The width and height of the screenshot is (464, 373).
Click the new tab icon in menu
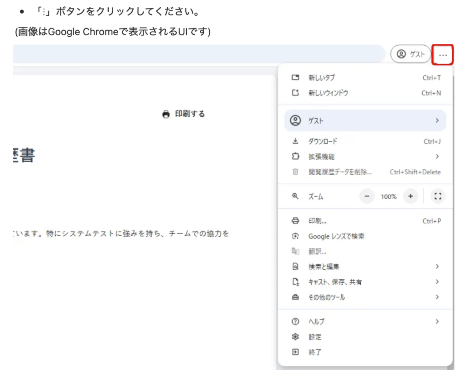(295, 78)
